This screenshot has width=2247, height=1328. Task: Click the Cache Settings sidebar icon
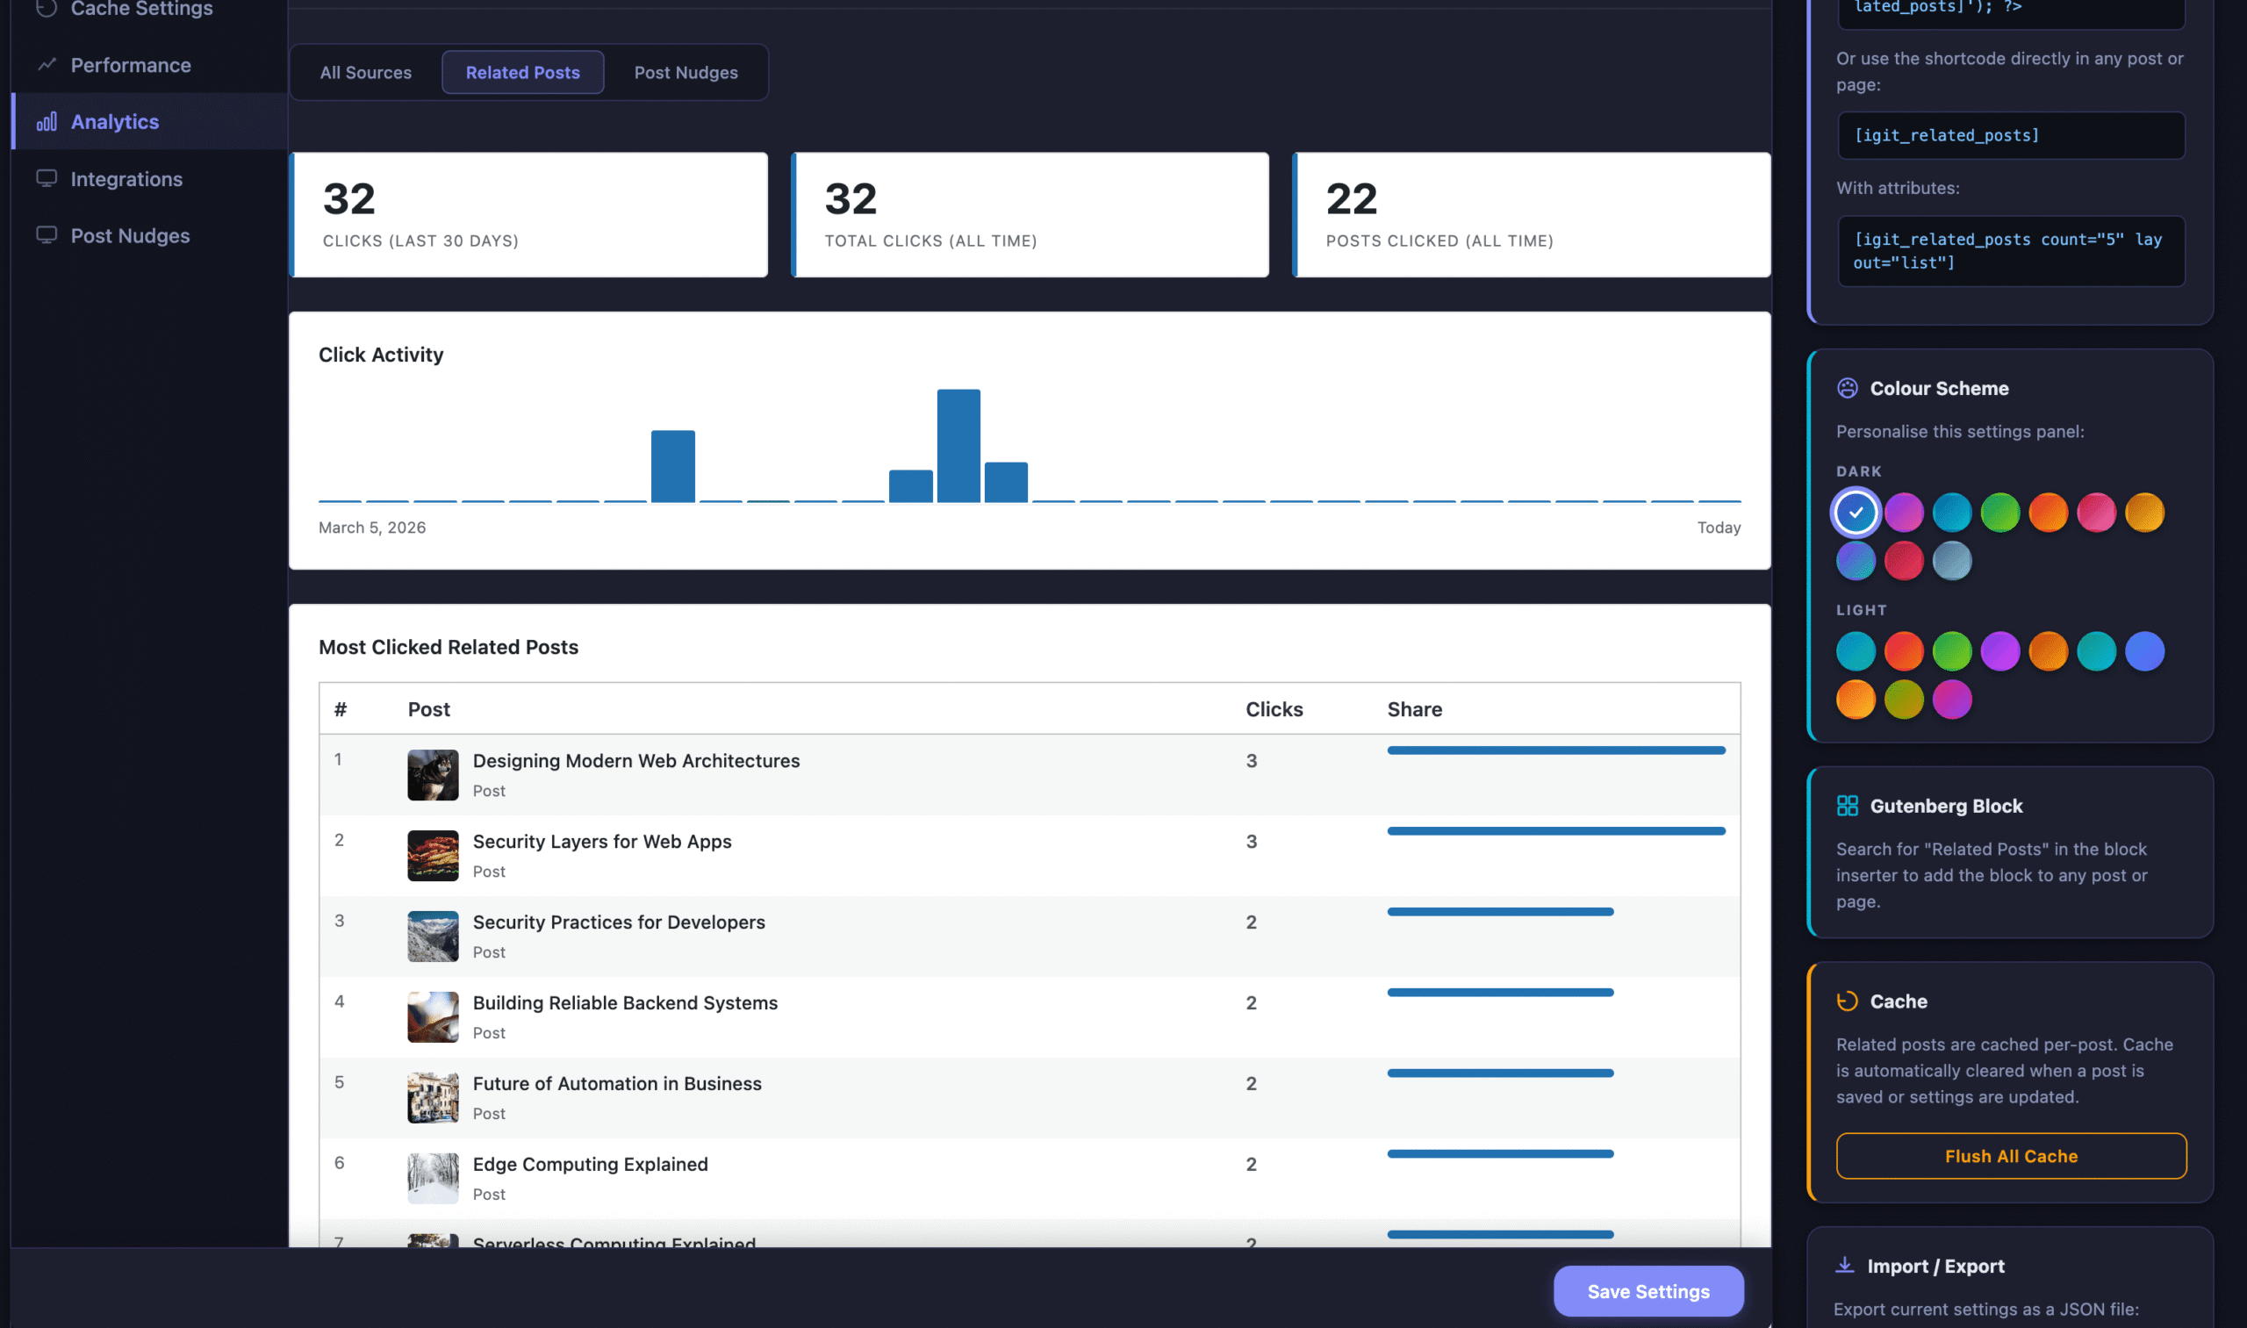(47, 8)
